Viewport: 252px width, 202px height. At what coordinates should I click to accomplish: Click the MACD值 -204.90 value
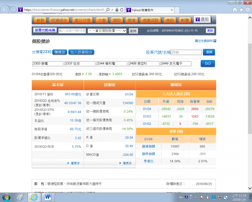128,155
